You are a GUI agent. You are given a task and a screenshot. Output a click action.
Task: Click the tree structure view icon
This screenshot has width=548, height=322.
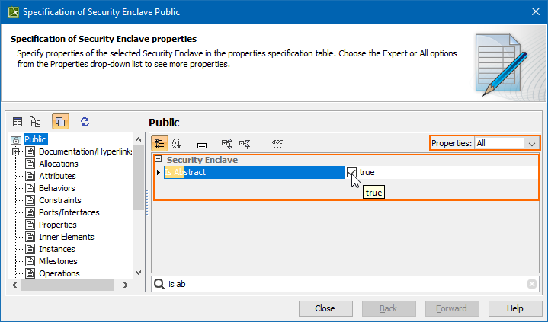pyautogui.click(x=35, y=121)
